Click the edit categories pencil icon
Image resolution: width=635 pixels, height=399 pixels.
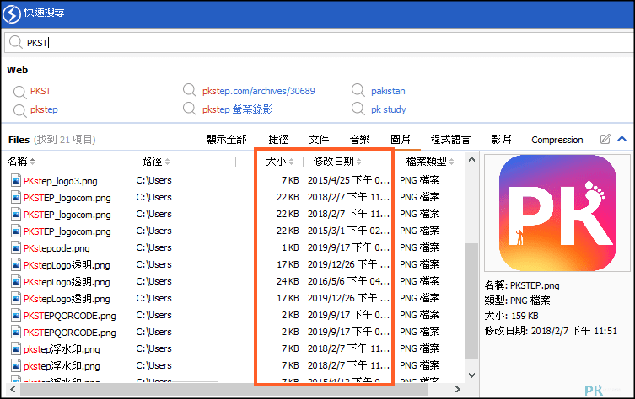[605, 139]
